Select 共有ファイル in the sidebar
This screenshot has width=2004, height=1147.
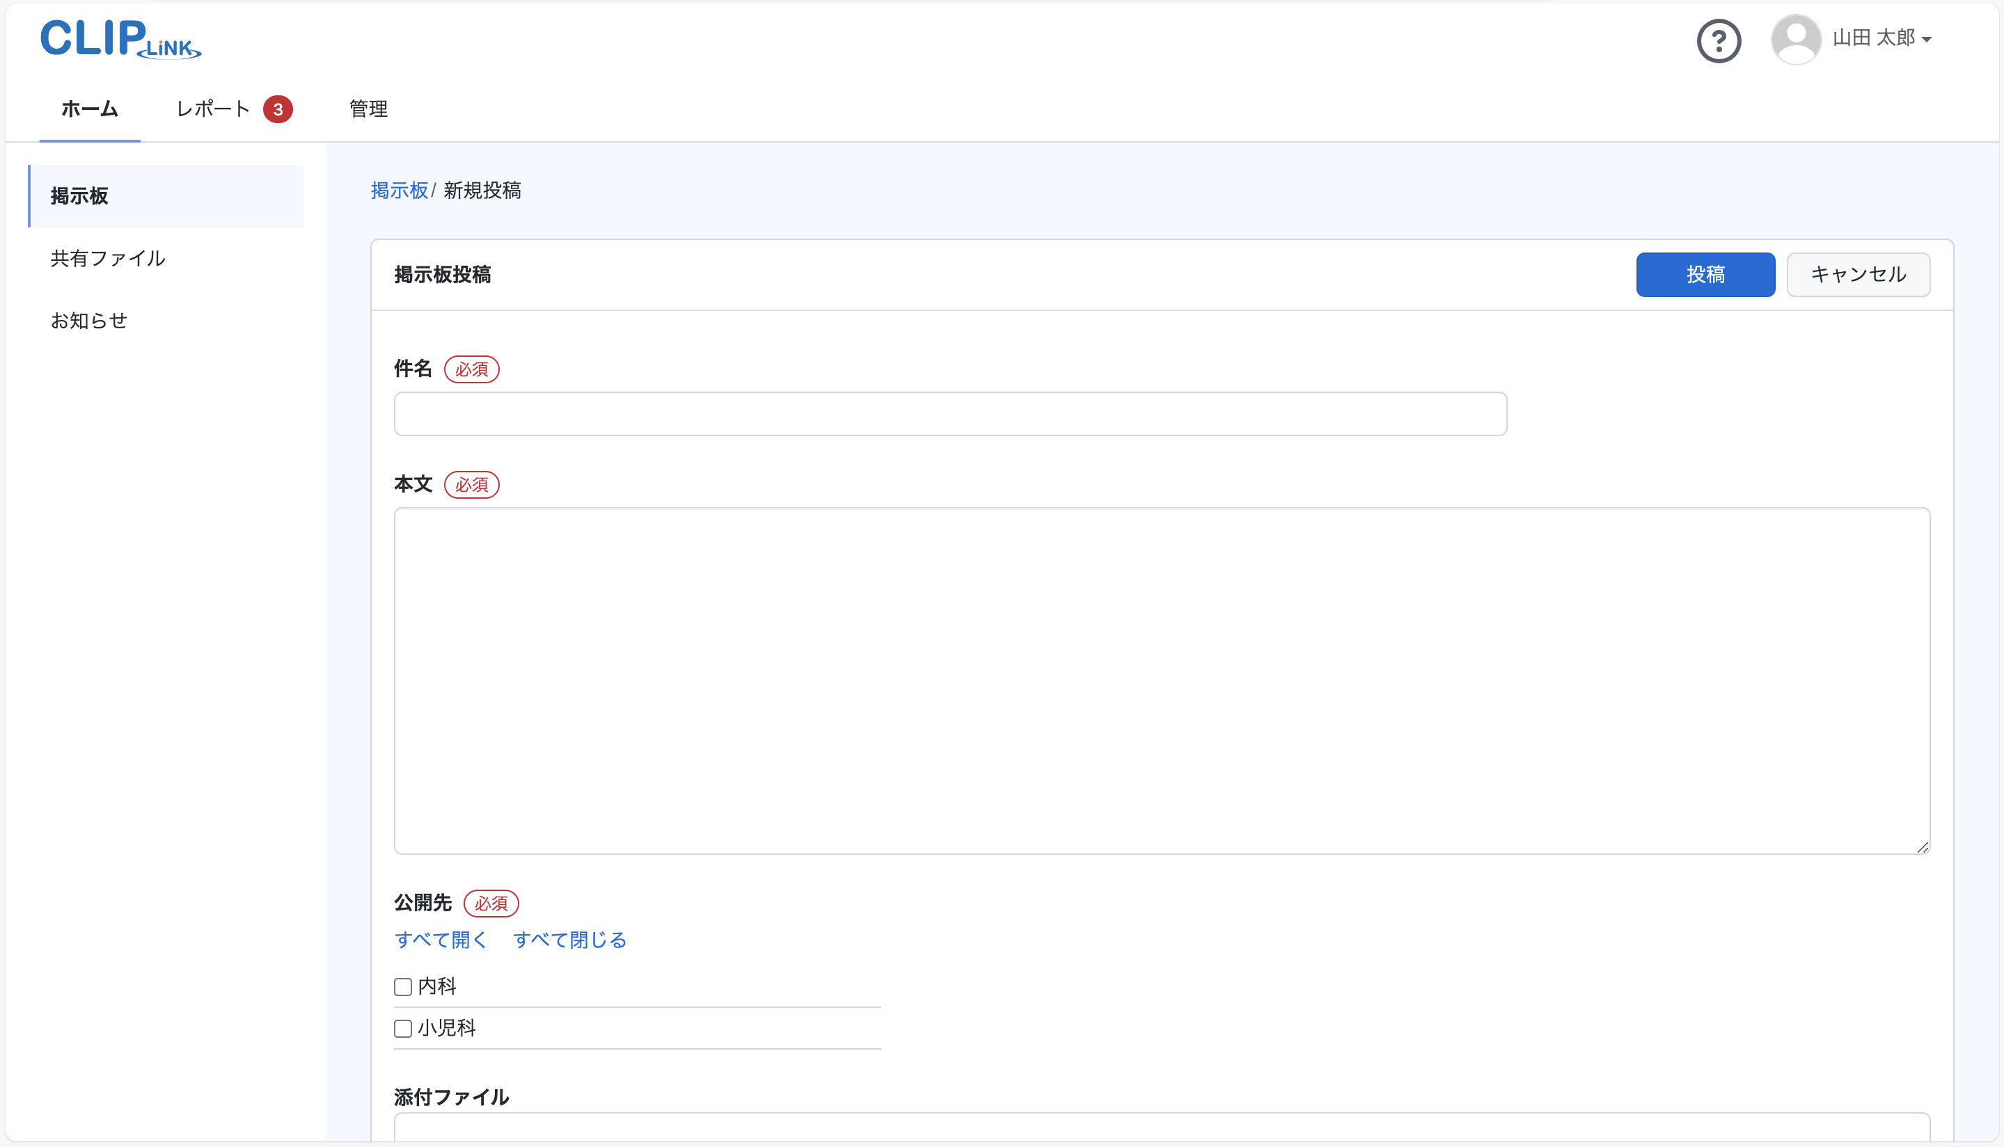click(x=108, y=258)
